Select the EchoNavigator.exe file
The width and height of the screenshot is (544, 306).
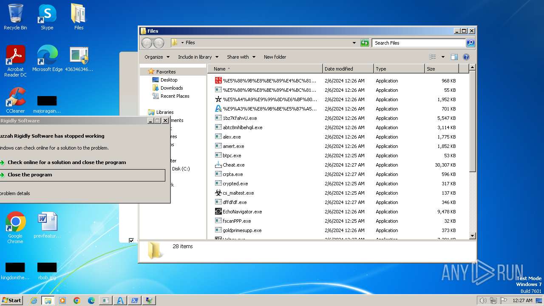coord(242,212)
